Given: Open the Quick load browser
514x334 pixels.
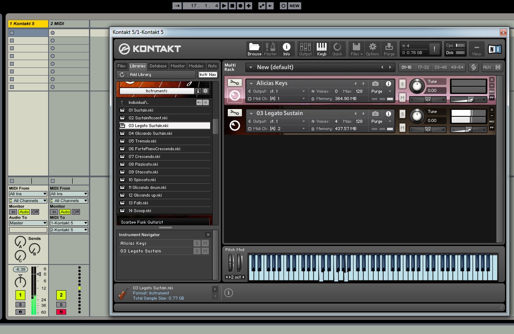Looking at the screenshot, I should (337, 49).
